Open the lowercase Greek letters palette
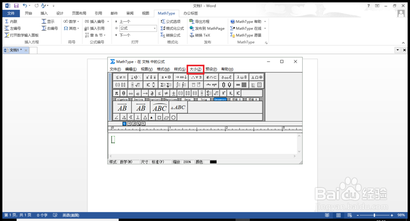The height and width of the screenshot is (221, 410). click(241, 77)
